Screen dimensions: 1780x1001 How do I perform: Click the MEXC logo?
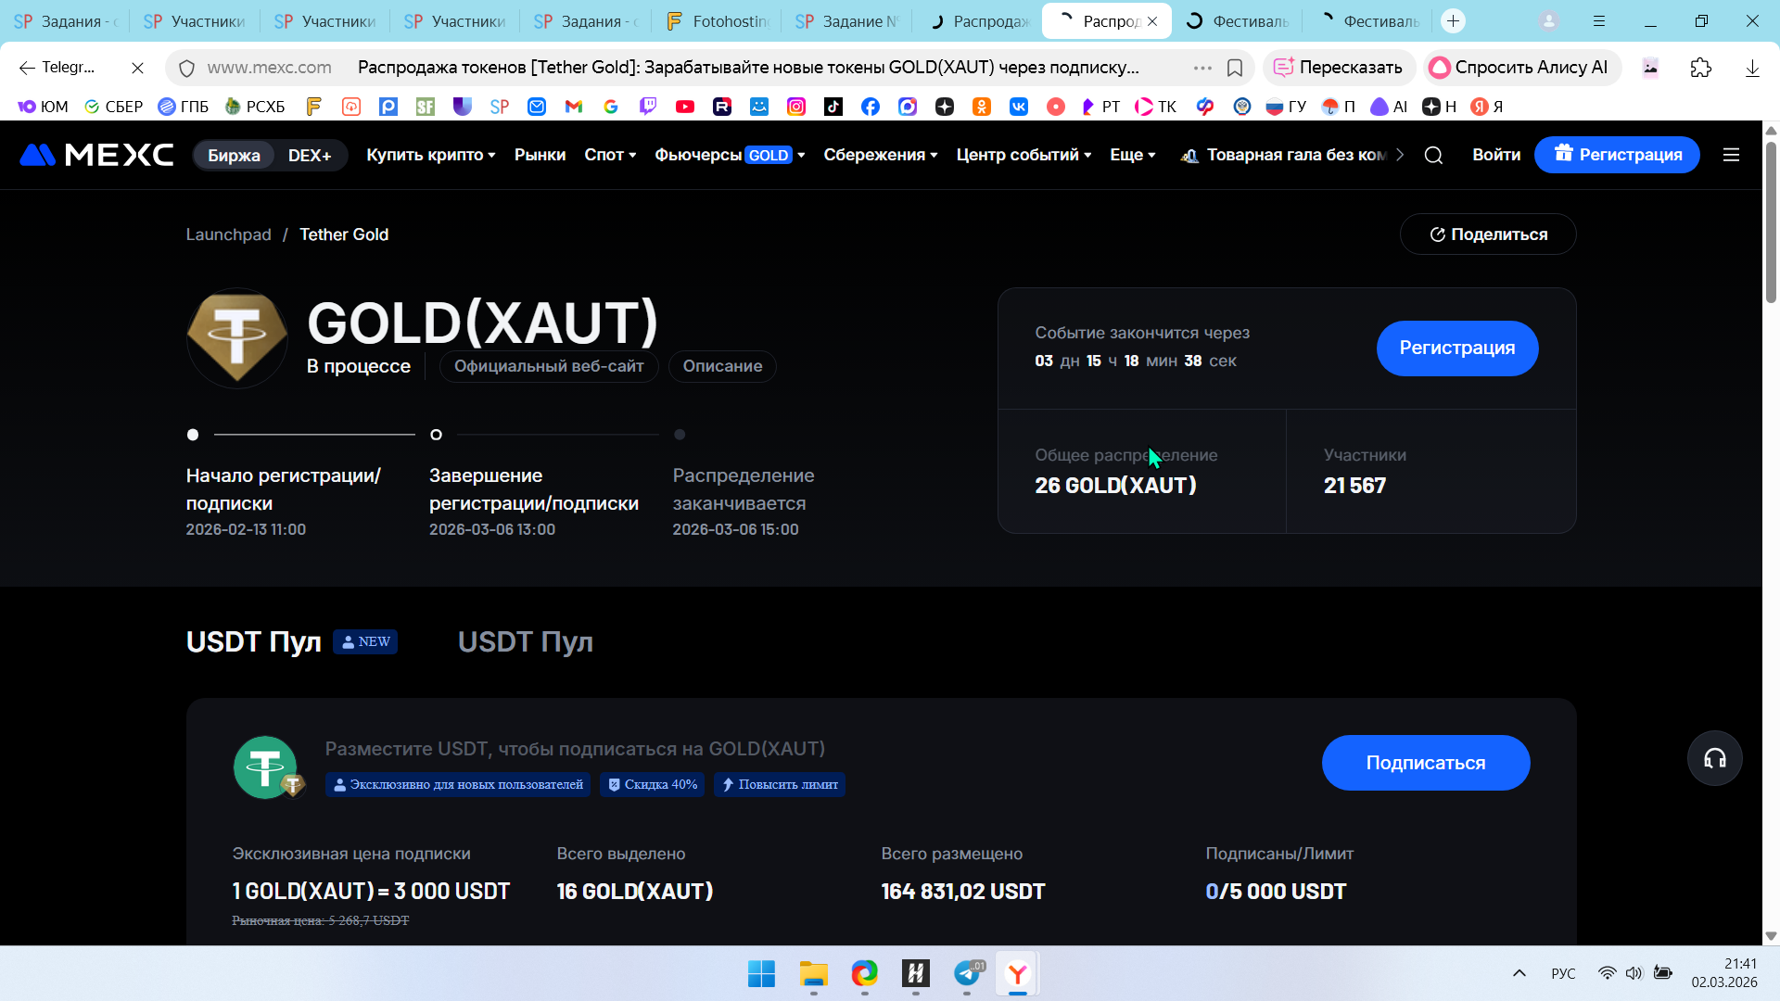96,155
